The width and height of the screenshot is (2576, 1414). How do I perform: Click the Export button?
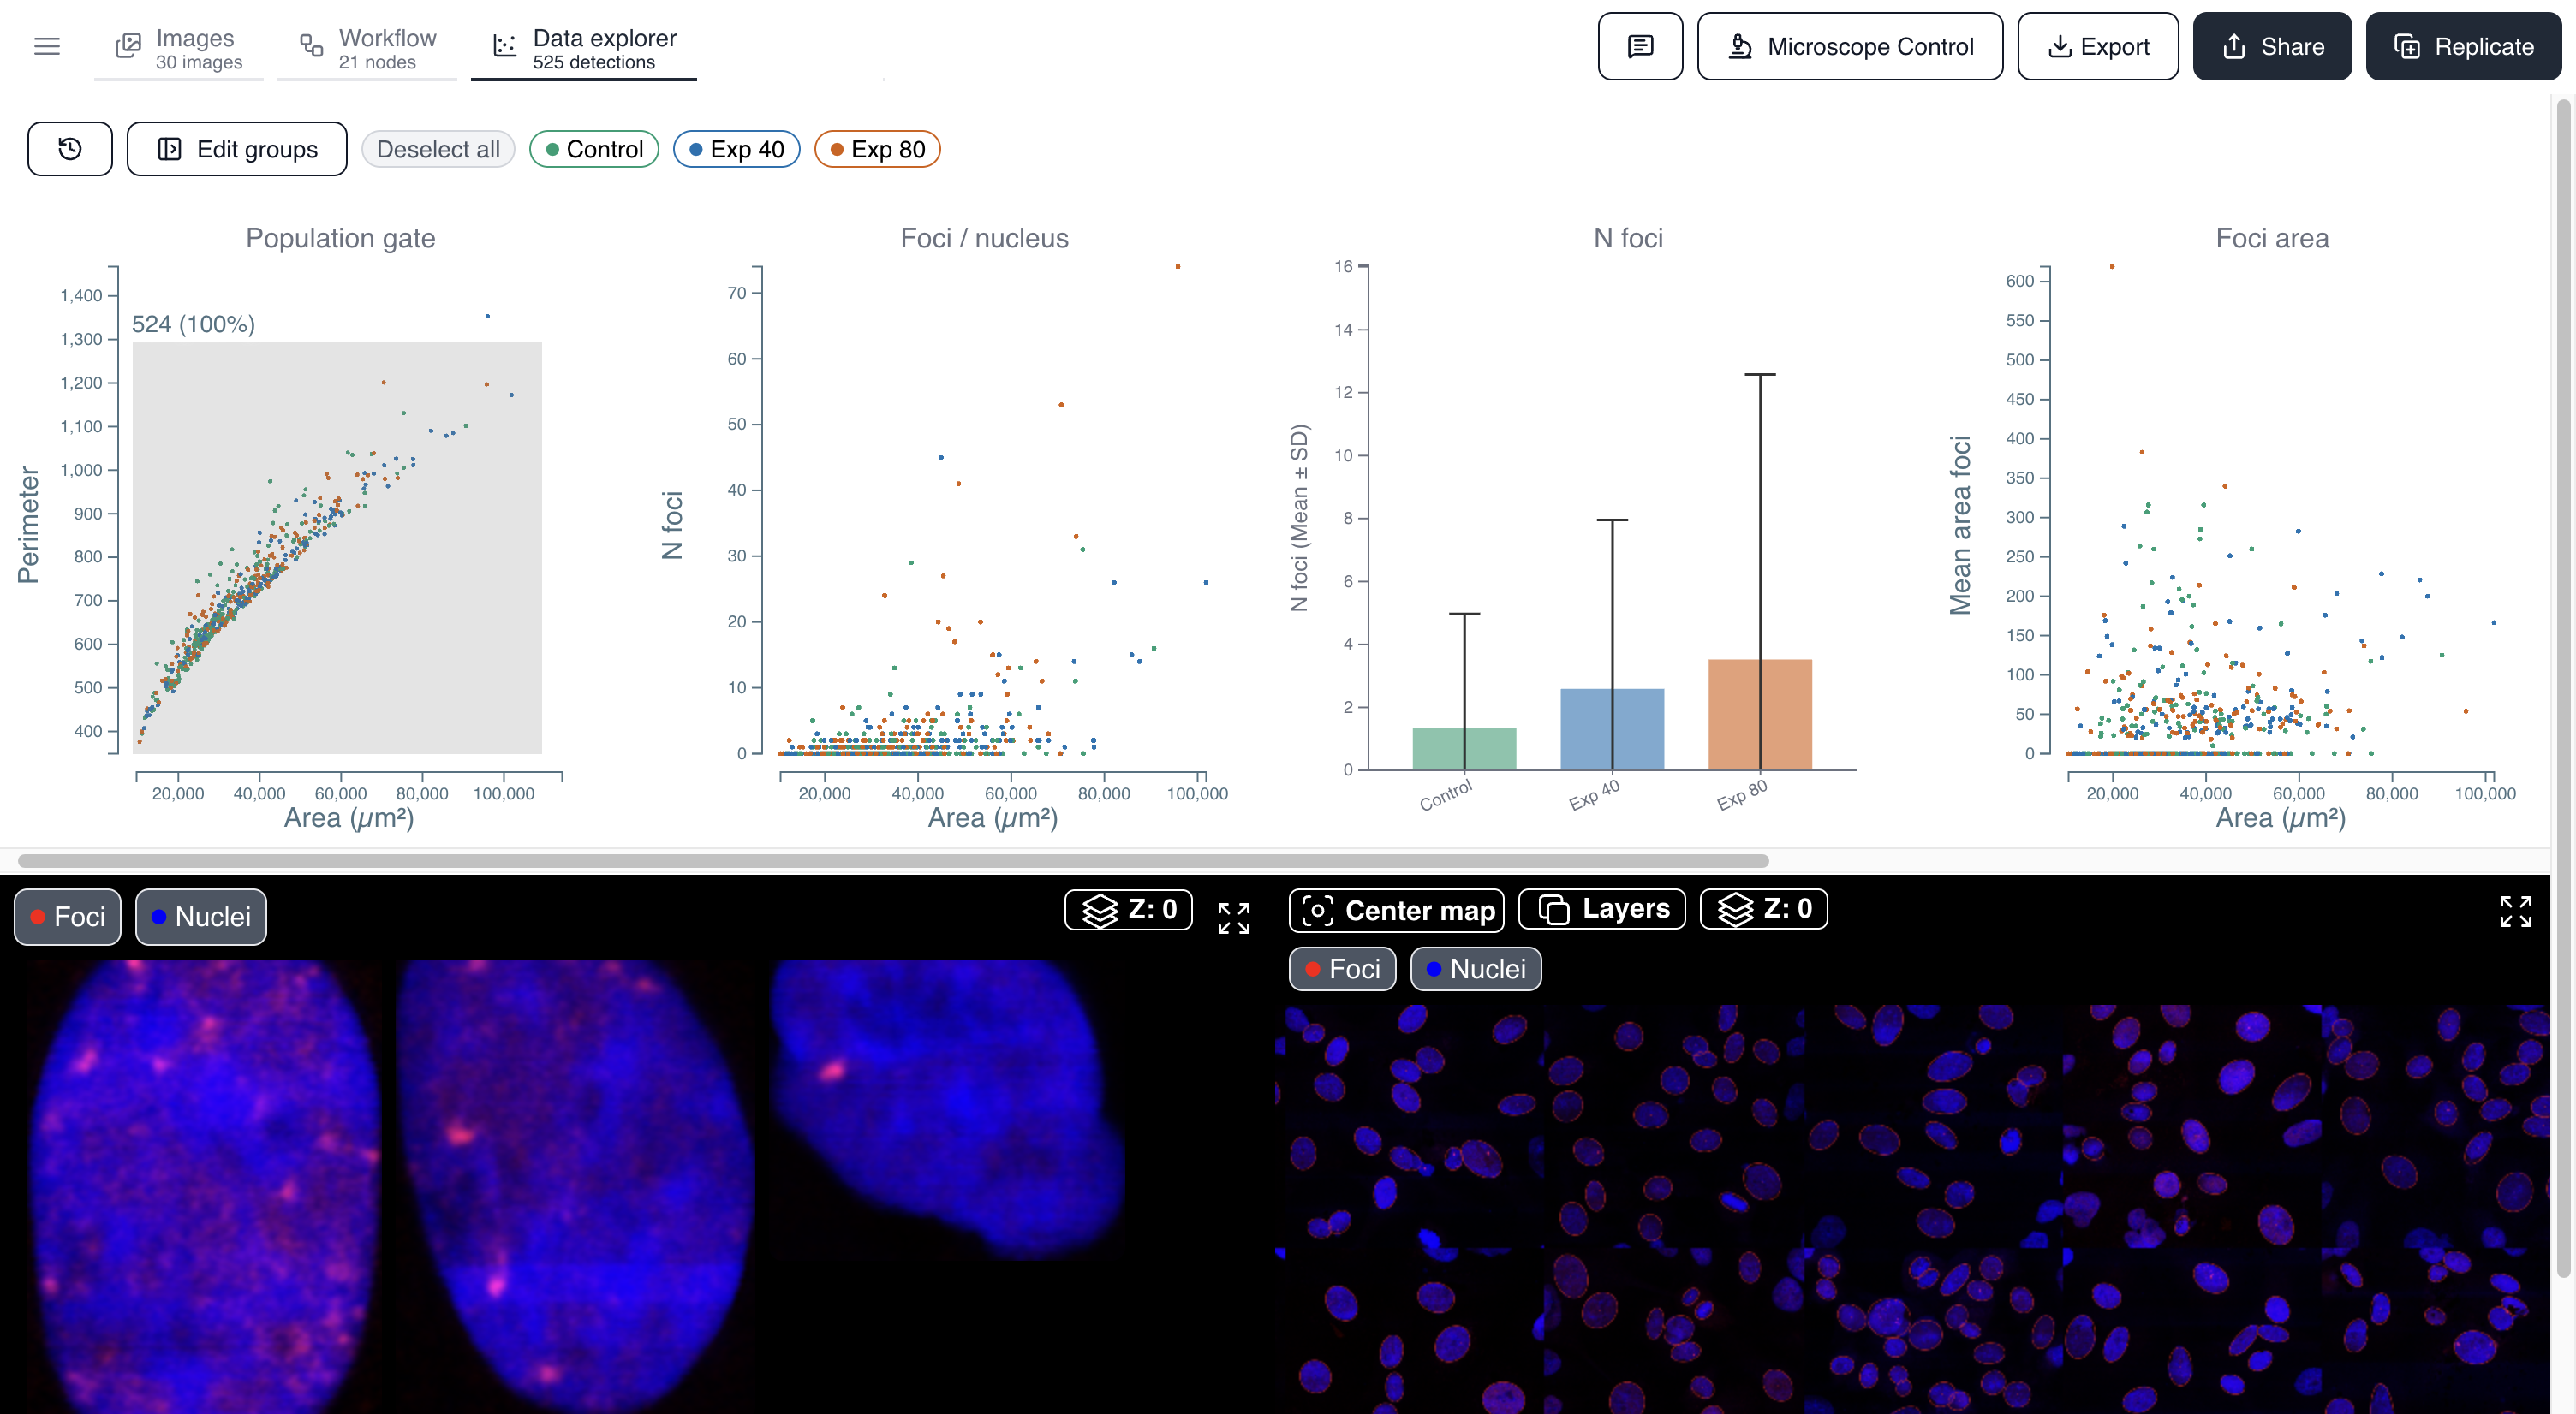2098,46
